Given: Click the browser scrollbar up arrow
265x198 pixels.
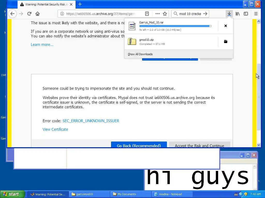Looking at the screenshot, I should tap(259, 21).
